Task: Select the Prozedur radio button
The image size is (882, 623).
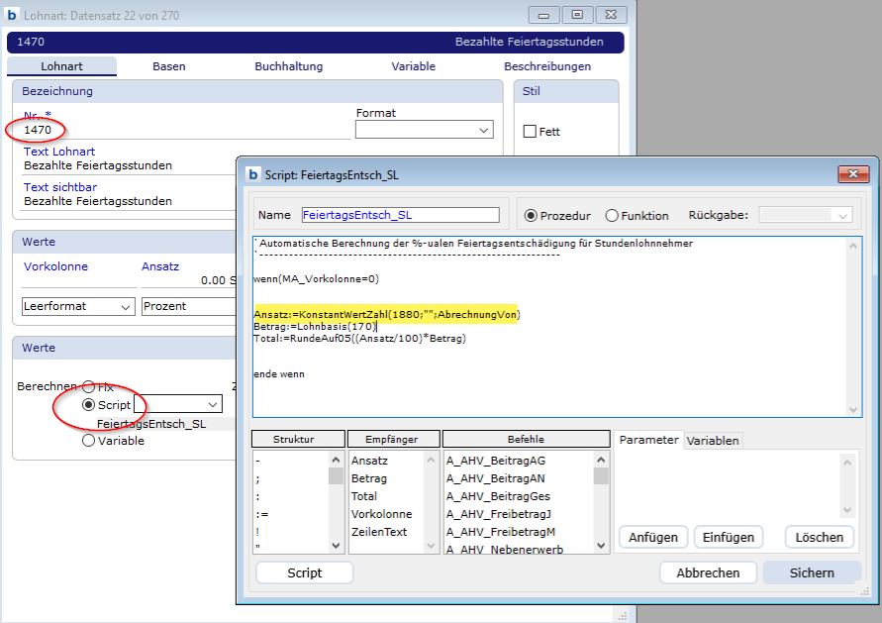Action: pos(531,216)
